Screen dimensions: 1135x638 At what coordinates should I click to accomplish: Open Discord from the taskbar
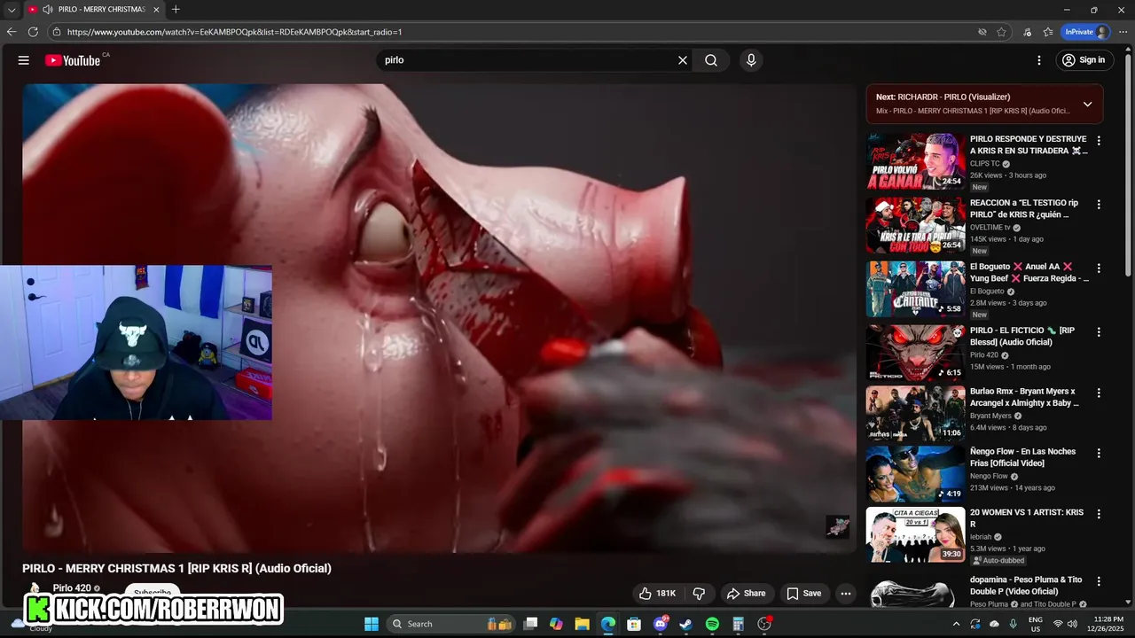click(x=661, y=624)
